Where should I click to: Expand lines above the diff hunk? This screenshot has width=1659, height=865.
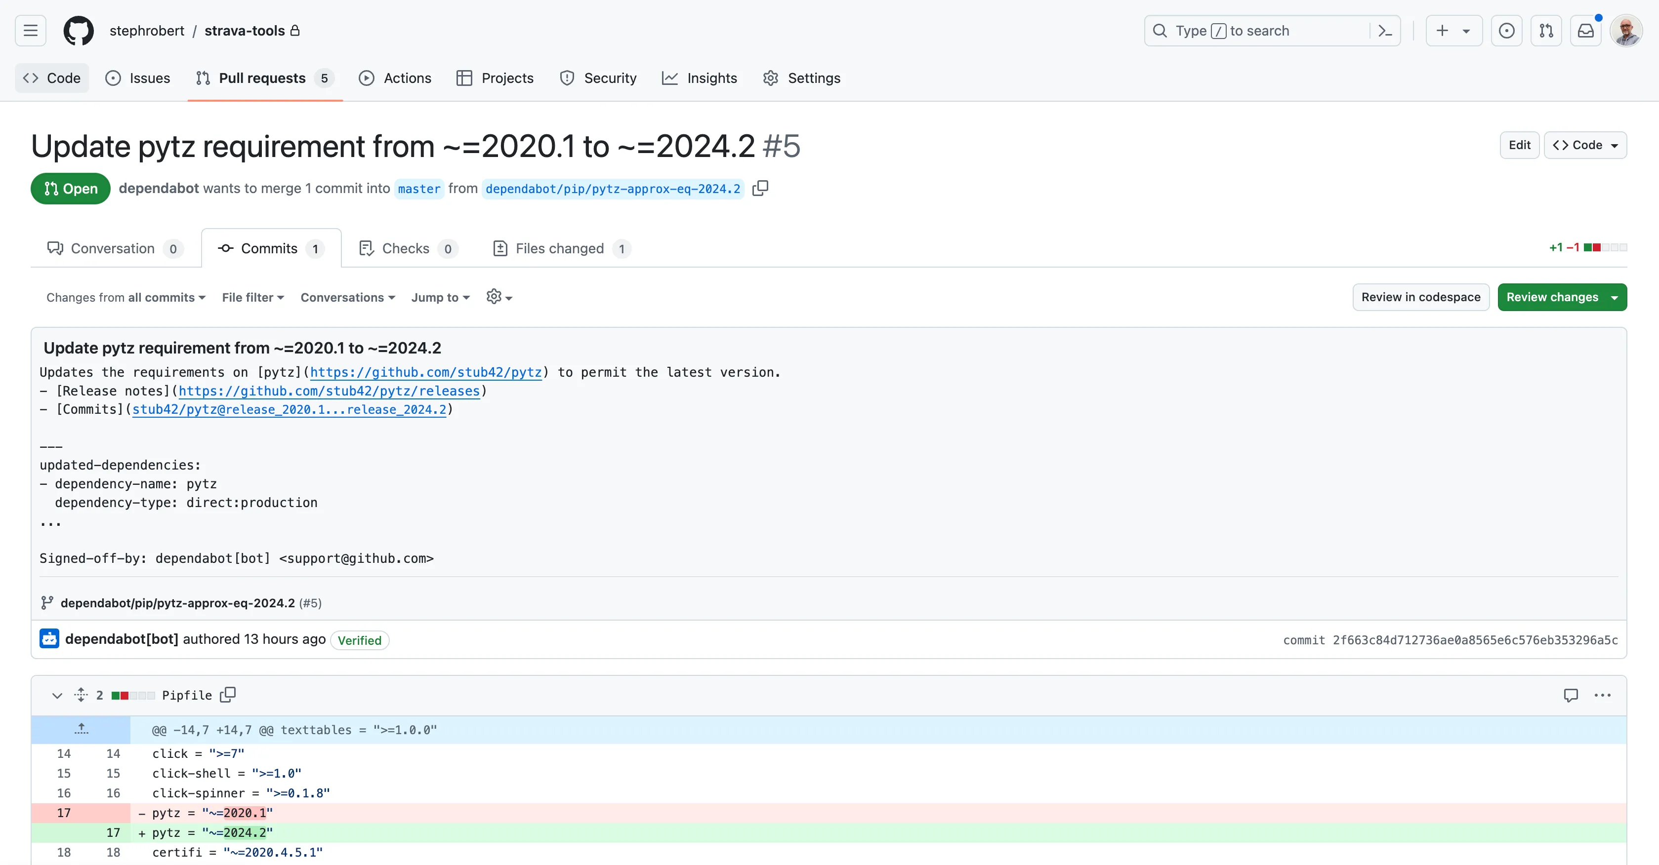[81, 729]
